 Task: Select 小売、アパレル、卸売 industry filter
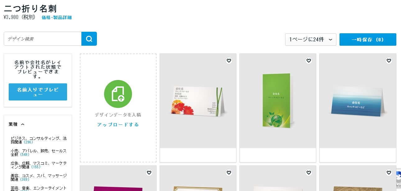(39, 152)
